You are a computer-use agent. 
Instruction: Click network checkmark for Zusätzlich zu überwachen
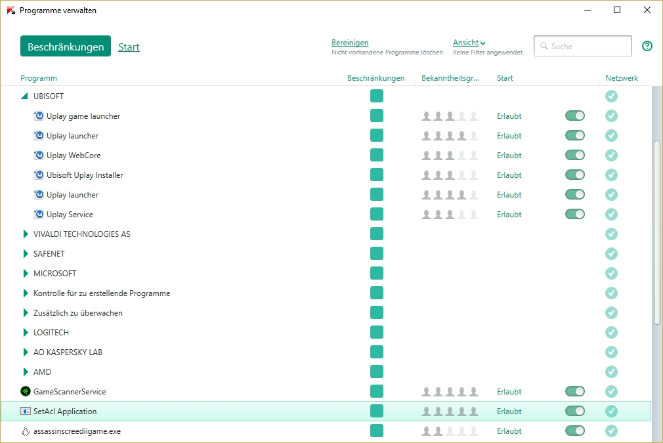(x=611, y=312)
